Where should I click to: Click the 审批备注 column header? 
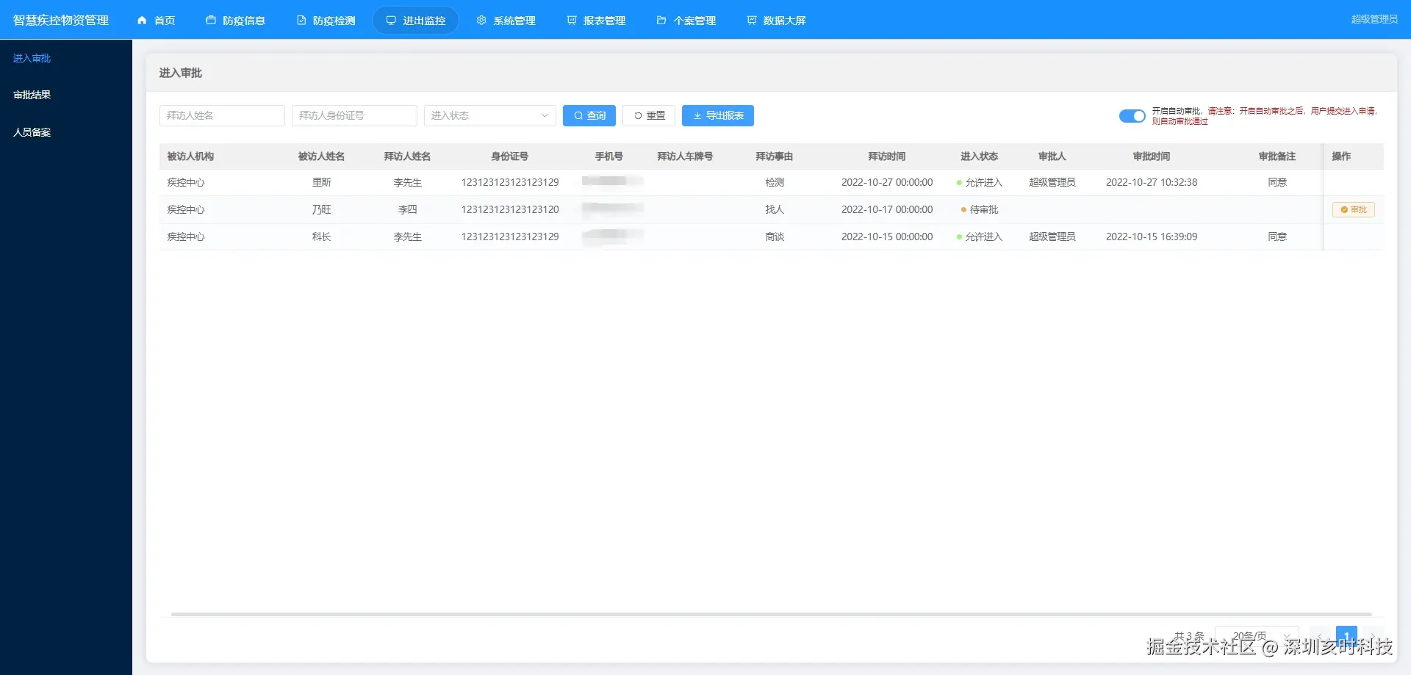(x=1277, y=156)
